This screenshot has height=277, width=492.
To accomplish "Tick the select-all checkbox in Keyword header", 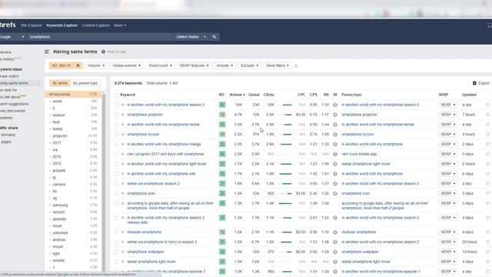I will click(116, 95).
